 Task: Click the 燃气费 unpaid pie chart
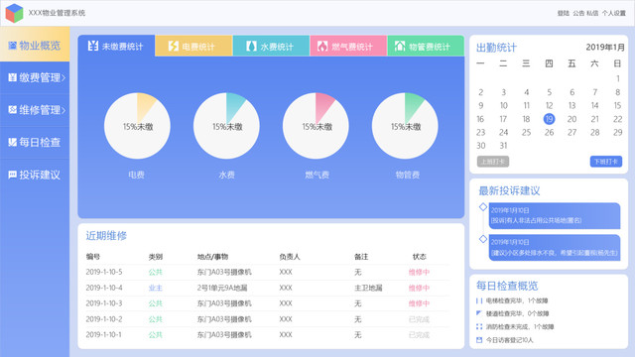point(316,126)
